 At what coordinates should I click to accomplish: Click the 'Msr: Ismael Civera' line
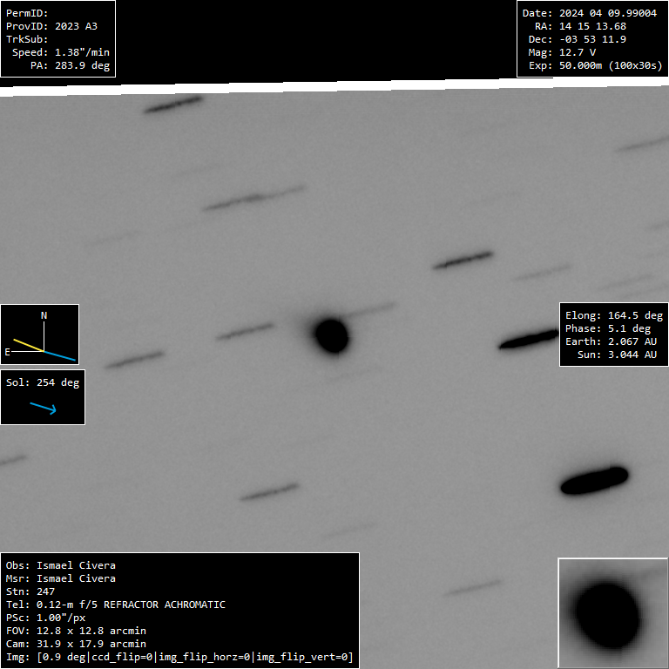(61, 578)
